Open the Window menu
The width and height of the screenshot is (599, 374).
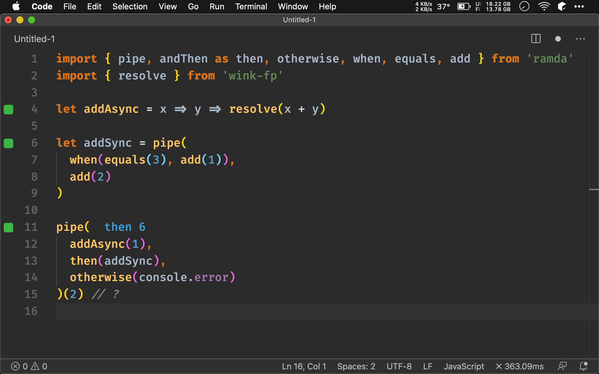[x=293, y=6]
